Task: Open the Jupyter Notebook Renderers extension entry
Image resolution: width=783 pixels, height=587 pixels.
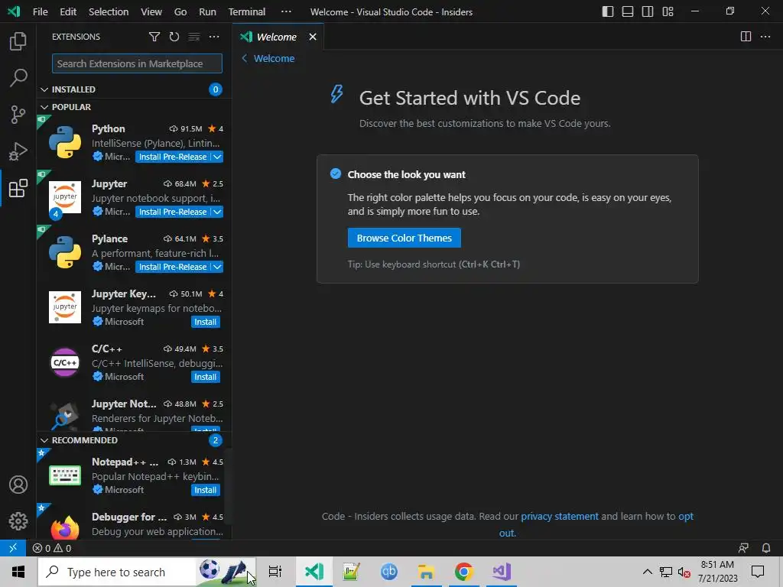Action: 134,414
